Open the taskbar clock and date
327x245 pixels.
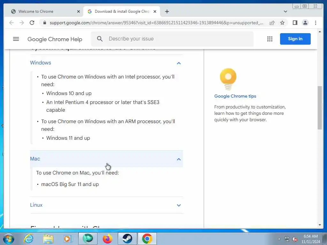click(310, 239)
